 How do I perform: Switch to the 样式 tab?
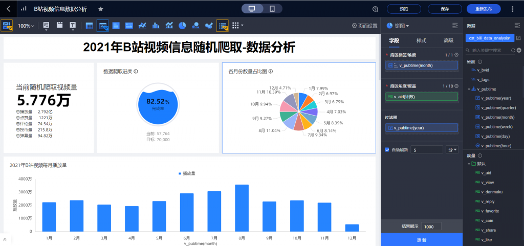point(421,40)
